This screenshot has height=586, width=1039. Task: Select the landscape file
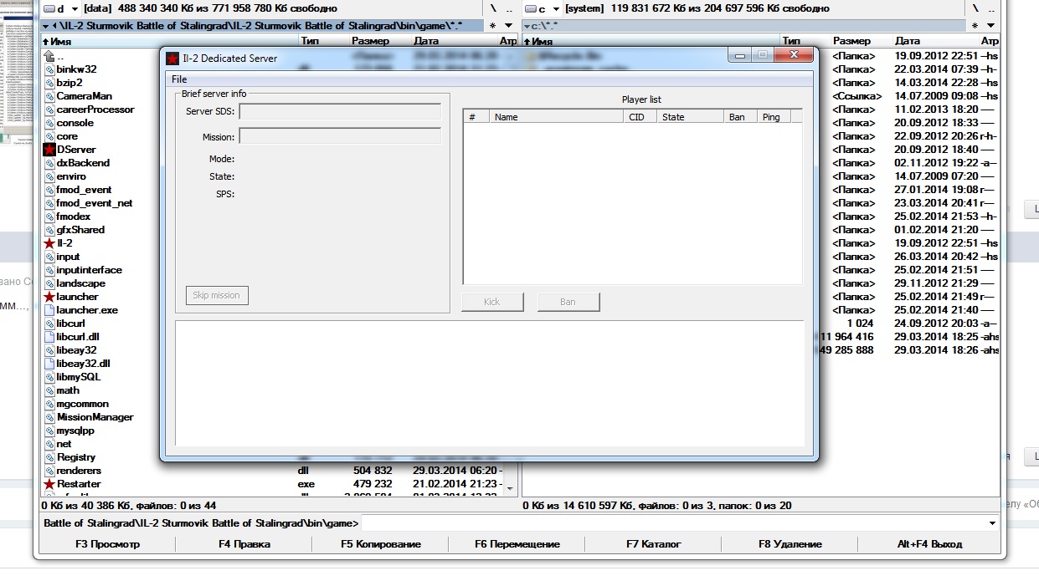[81, 283]
